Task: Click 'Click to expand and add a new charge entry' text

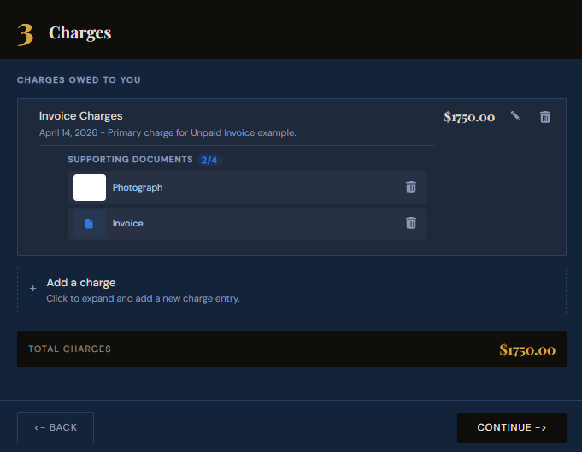Action: pos(143,299)
